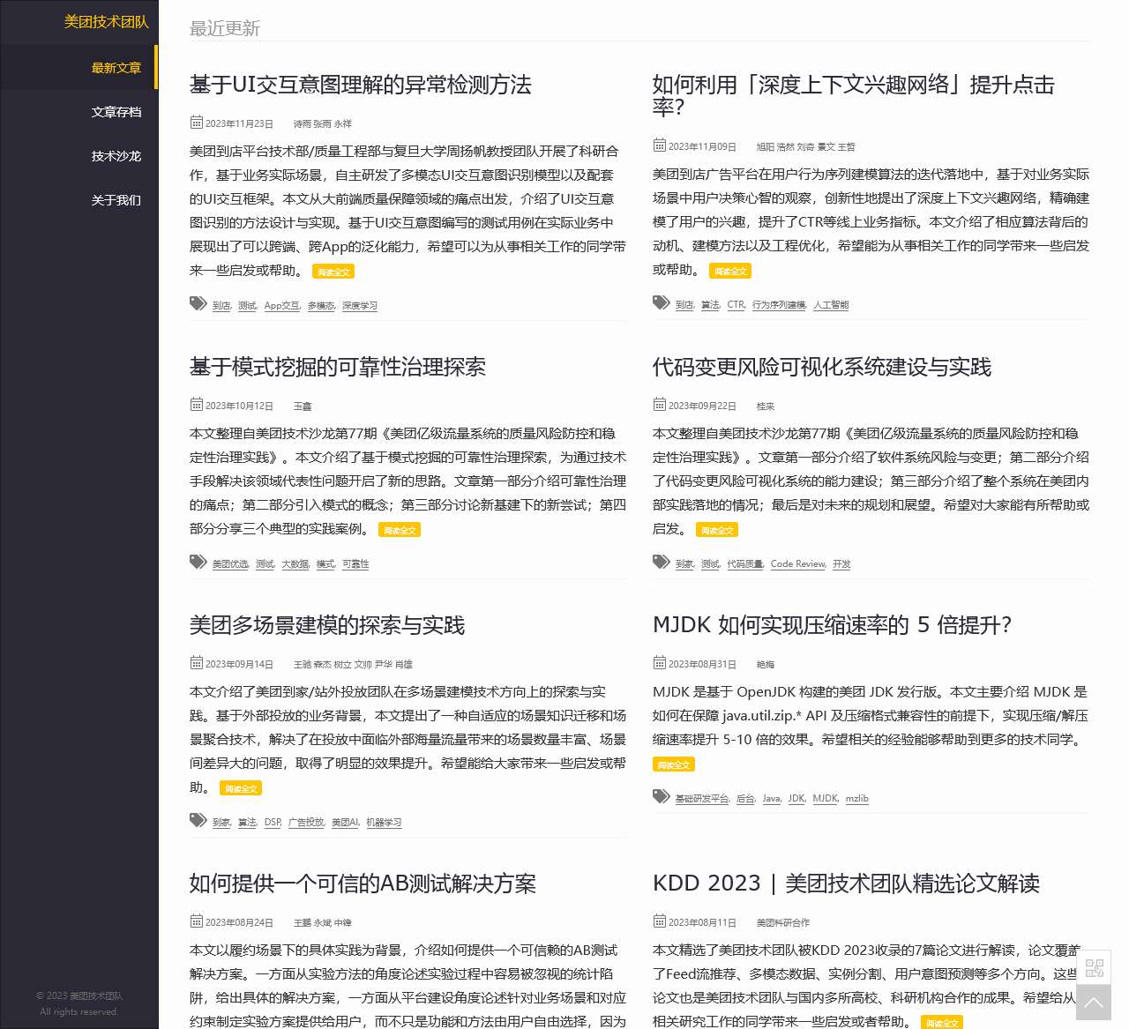Click calendar icon beside 2023年08月11日
The width and height of the screenshot is (1129, 1029).
pyautogui.click(x=660, y=921)
